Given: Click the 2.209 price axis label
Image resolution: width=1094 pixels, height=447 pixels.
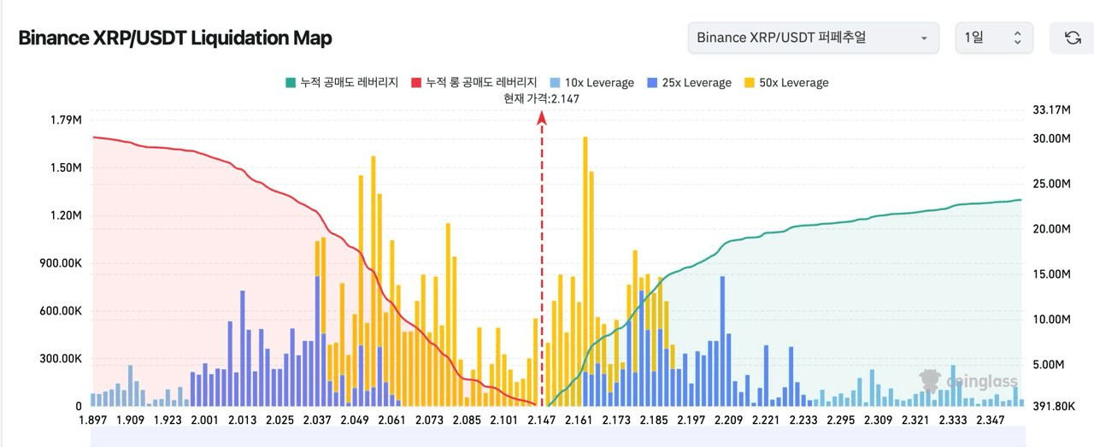Looking at the screenshot, I should [728, 421].
